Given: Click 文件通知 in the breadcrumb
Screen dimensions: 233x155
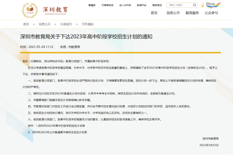Looking at the screenshot, I should [88, 24].
